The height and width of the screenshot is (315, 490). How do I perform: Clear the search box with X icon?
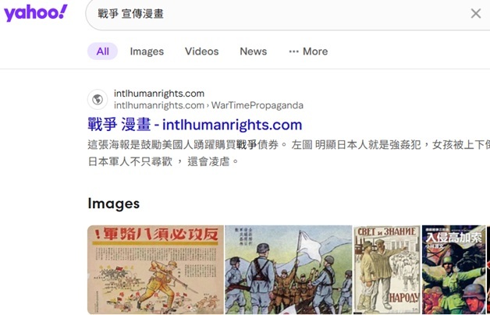476,13
